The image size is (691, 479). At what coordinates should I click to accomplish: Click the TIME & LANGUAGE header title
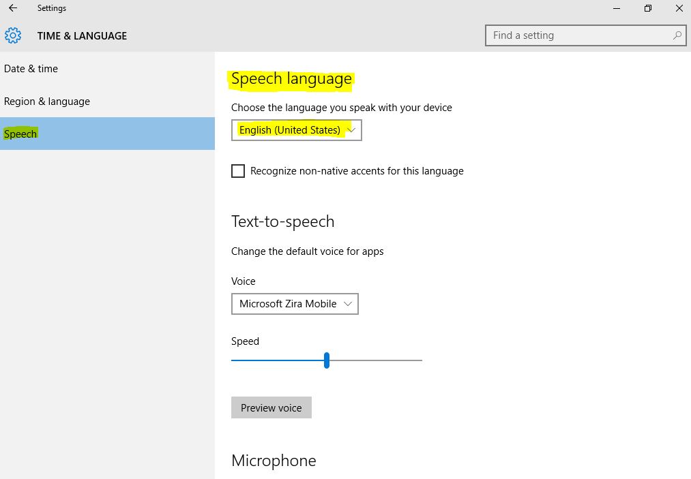click(82, 35)
